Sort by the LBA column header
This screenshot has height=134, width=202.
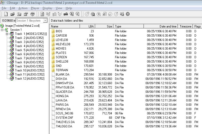point(88,26)
